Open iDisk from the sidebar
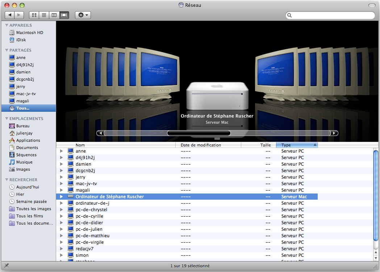380x272 pixels. (x=29, y=40)
